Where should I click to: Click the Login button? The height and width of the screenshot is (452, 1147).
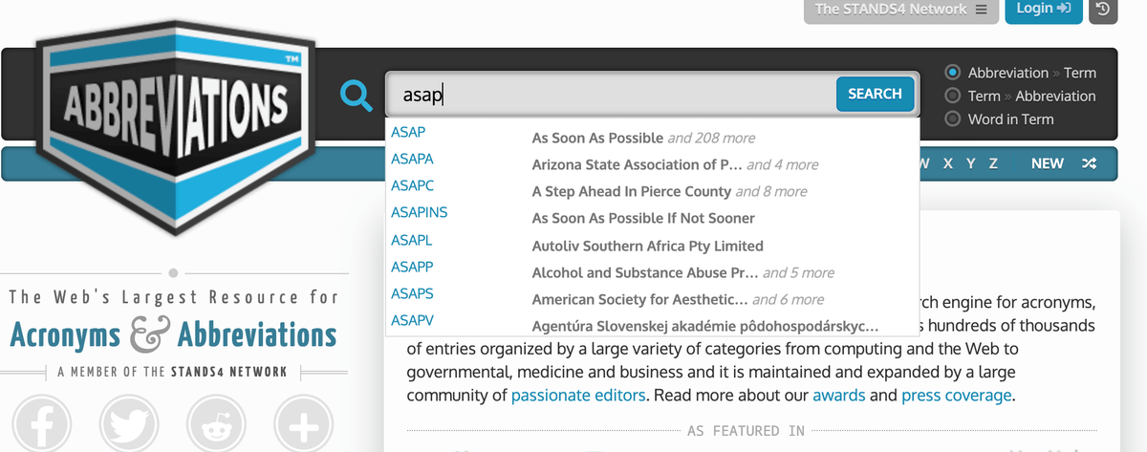(x=1044, y=10)
